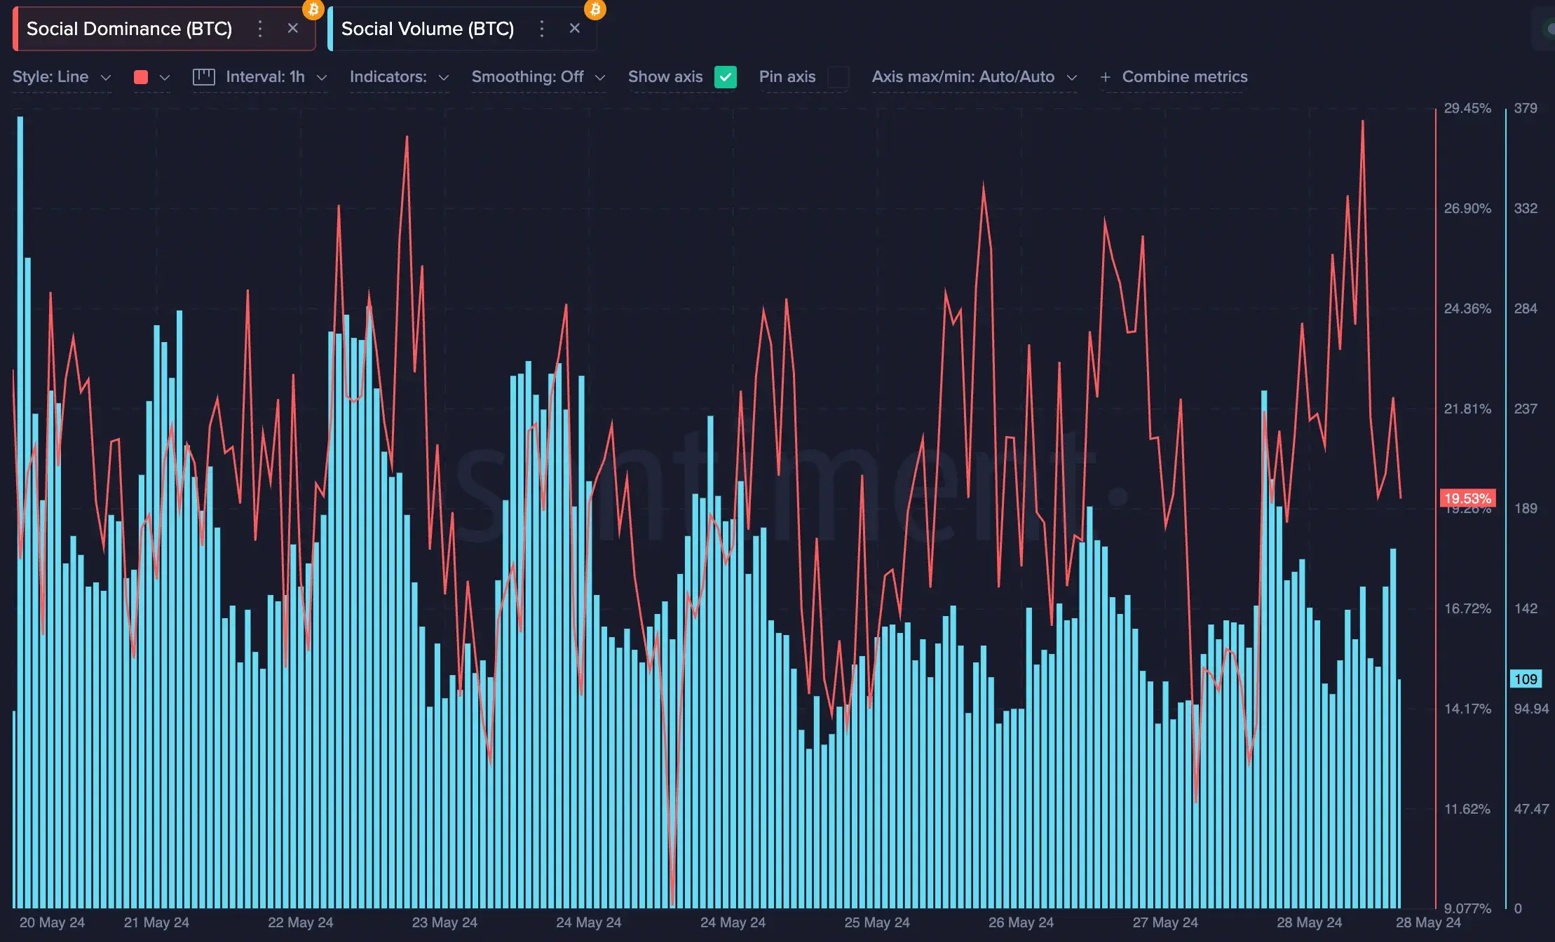This screenshot has width=1555, height=942.
Task: Click the 109 current volume label
Action: click(1526, 678)
